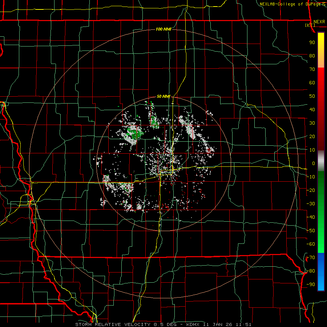Image resolution: width=327 pixels, height=327 pixels.
Task: Click the -20 value on the velocity scale
Action: click(311, 190)
